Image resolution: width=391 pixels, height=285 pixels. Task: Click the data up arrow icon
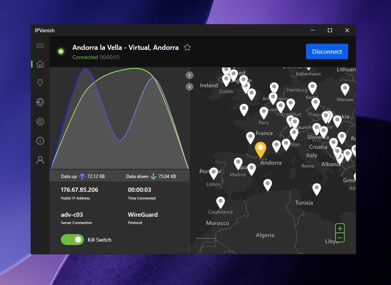82,176
